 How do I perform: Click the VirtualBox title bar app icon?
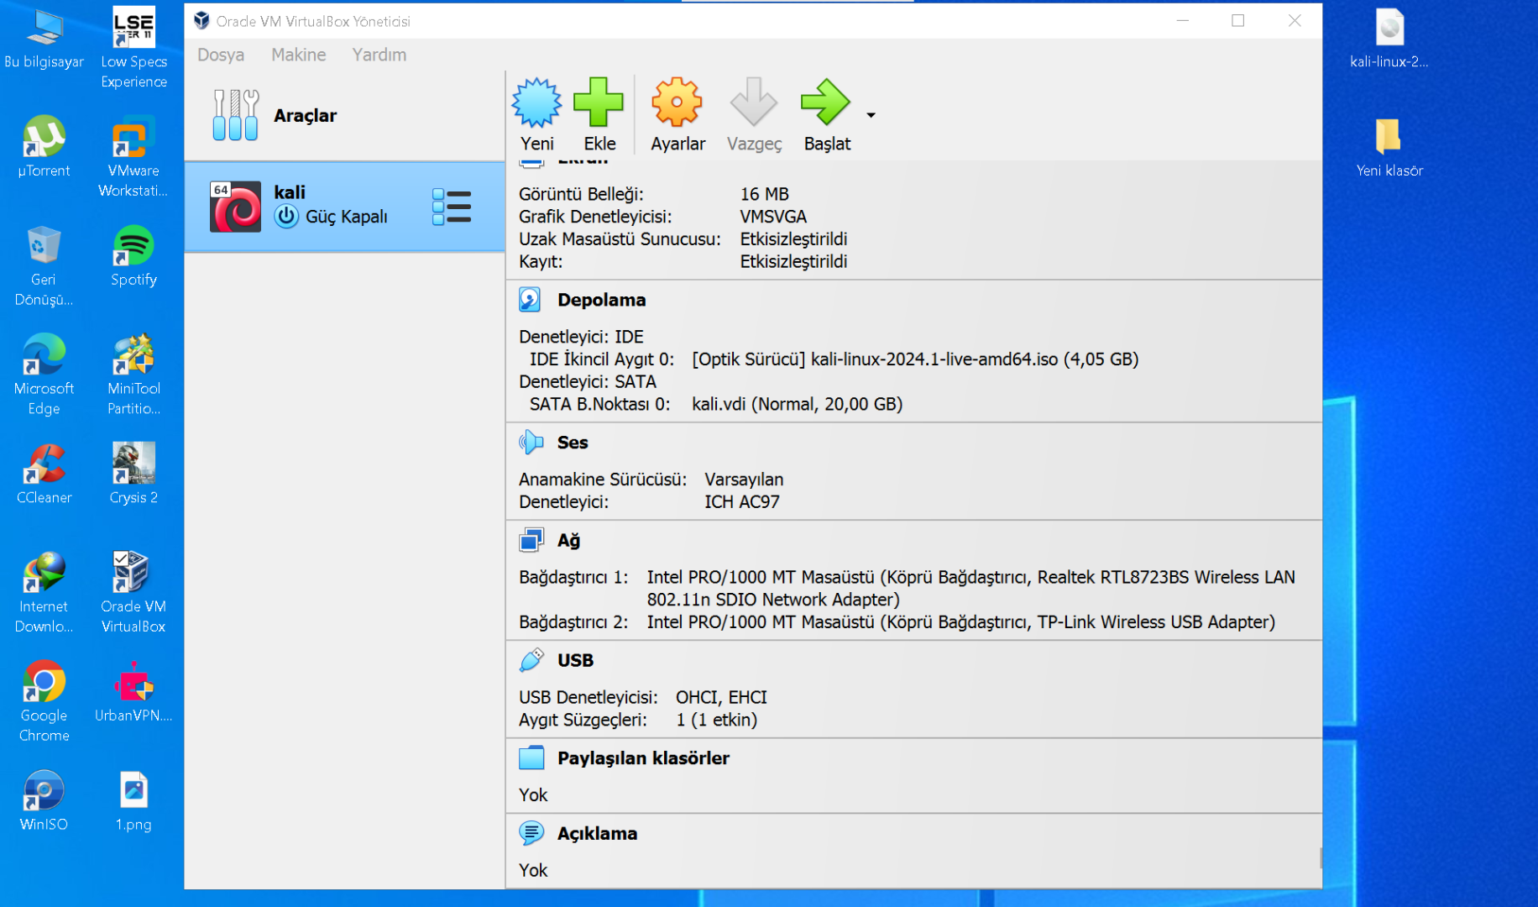pos(201,21)
